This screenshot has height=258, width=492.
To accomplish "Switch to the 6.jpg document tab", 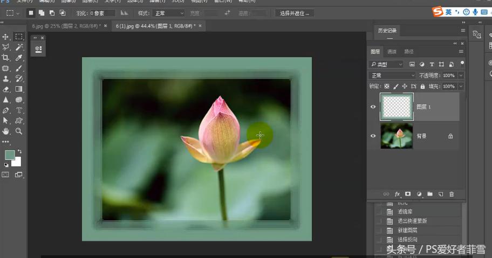I will 66,26.
